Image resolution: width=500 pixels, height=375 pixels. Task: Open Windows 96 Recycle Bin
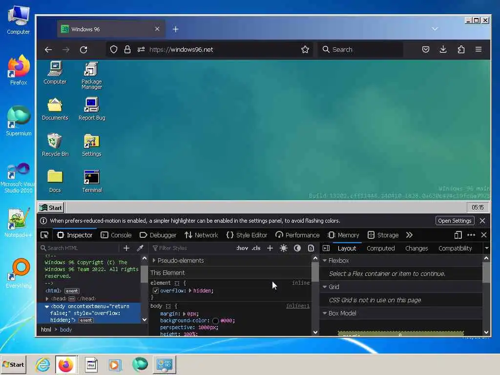[55, 145]
